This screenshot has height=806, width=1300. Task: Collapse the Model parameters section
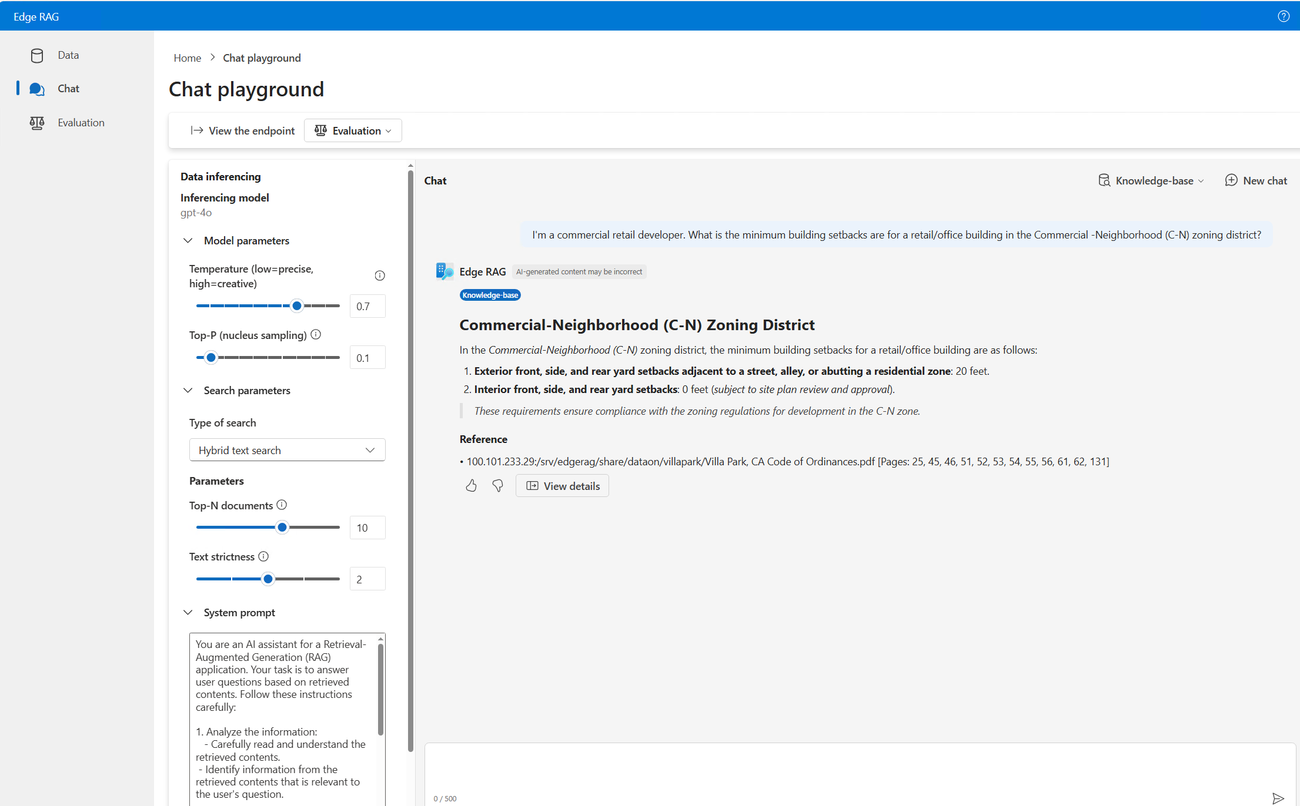coord(188,240)
